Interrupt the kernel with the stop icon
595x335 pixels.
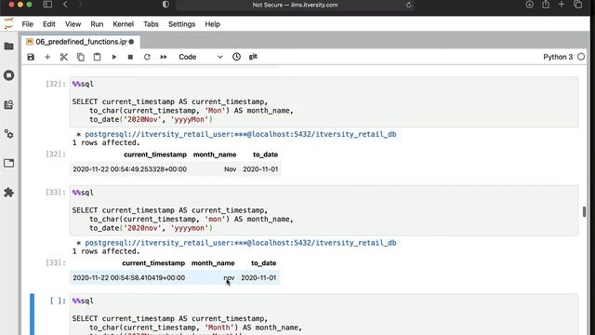130,57
